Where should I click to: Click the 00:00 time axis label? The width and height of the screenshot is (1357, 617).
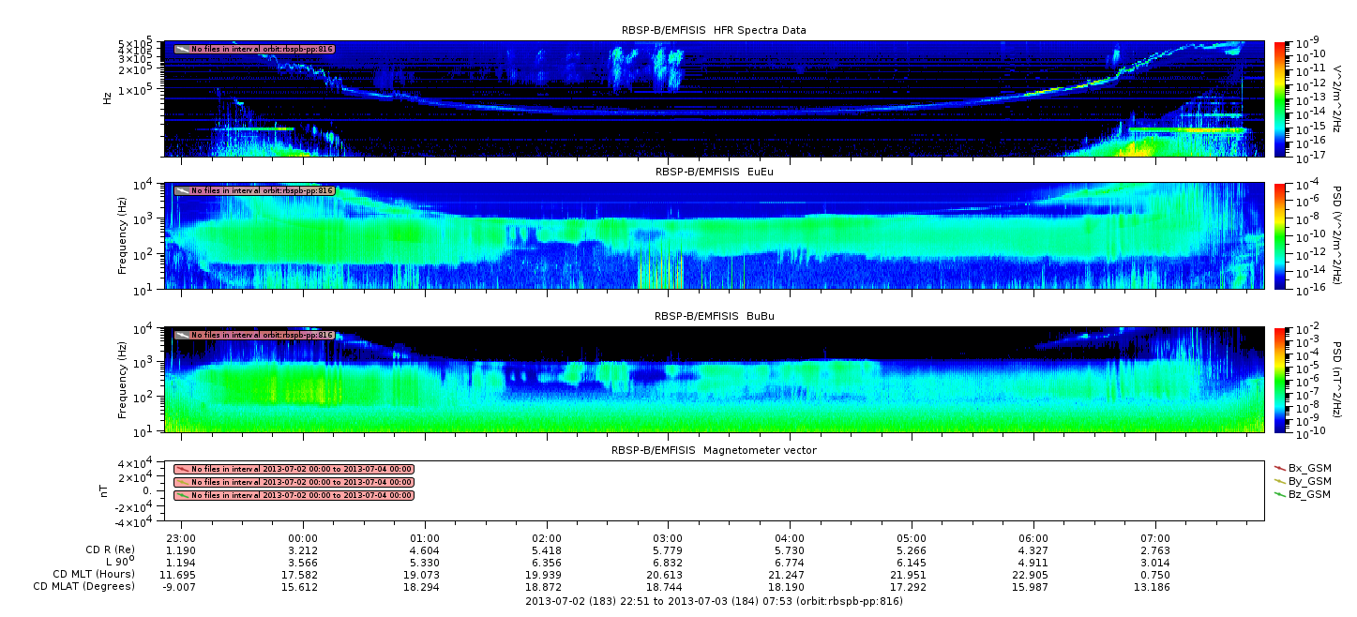[x=303, y=538]
